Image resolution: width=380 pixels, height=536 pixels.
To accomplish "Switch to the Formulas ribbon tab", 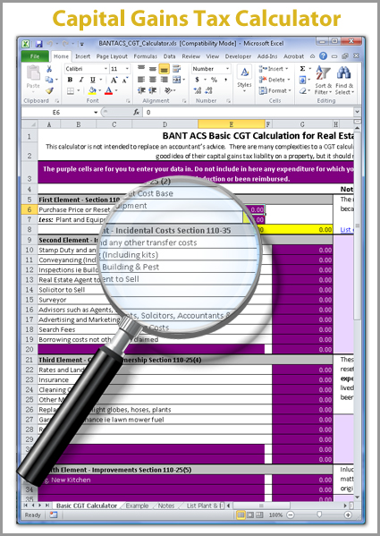I will pyautogui.click(x=146, y=56).
